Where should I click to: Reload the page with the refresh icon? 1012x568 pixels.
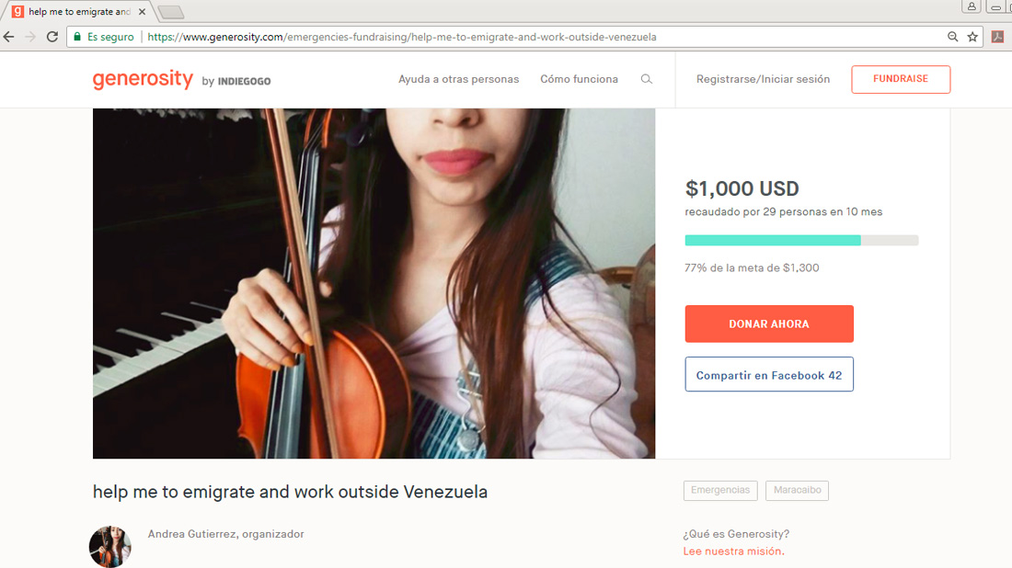(x=52, y=37)
